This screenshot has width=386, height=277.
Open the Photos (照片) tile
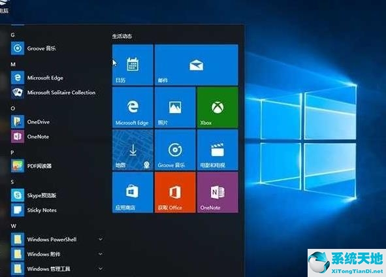coord(175,107)
